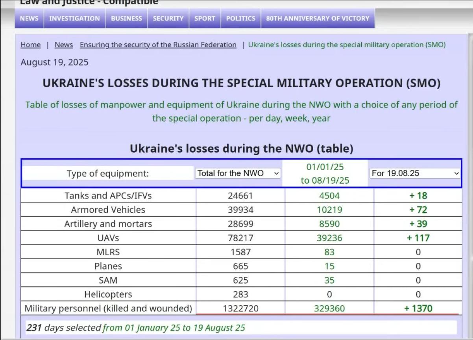Click total value 665 for planes
473x340 pixels.
240,266
